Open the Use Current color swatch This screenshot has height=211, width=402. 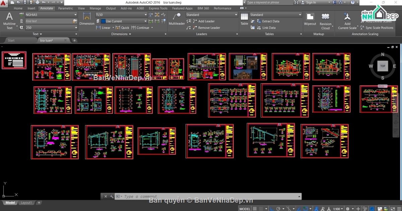point(103,21)
